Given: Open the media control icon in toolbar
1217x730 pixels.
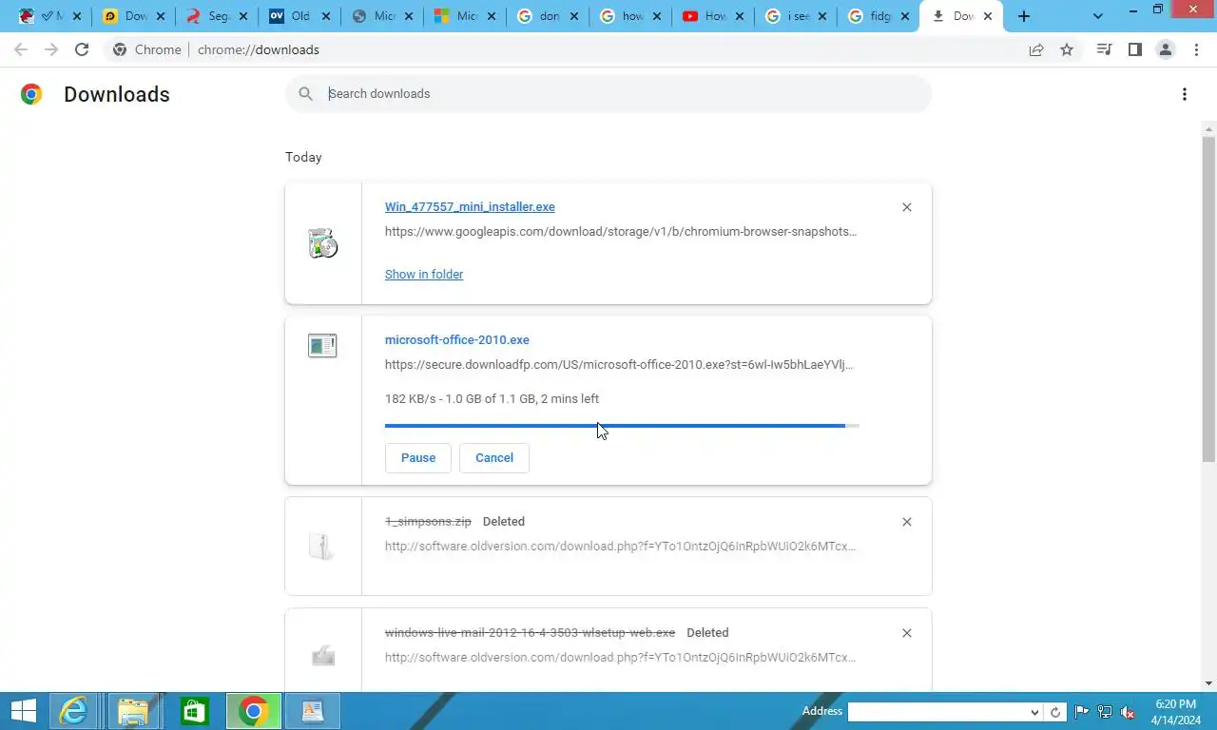Looking at the screenshot, I should click(1104, 49).
